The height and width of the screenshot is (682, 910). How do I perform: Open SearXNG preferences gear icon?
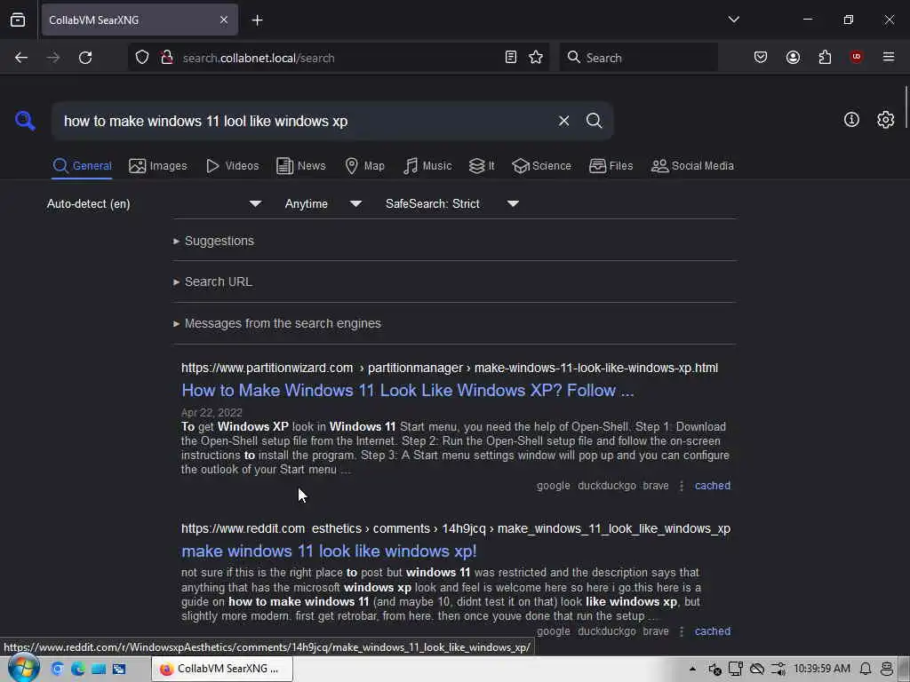[x=886, y=120]
